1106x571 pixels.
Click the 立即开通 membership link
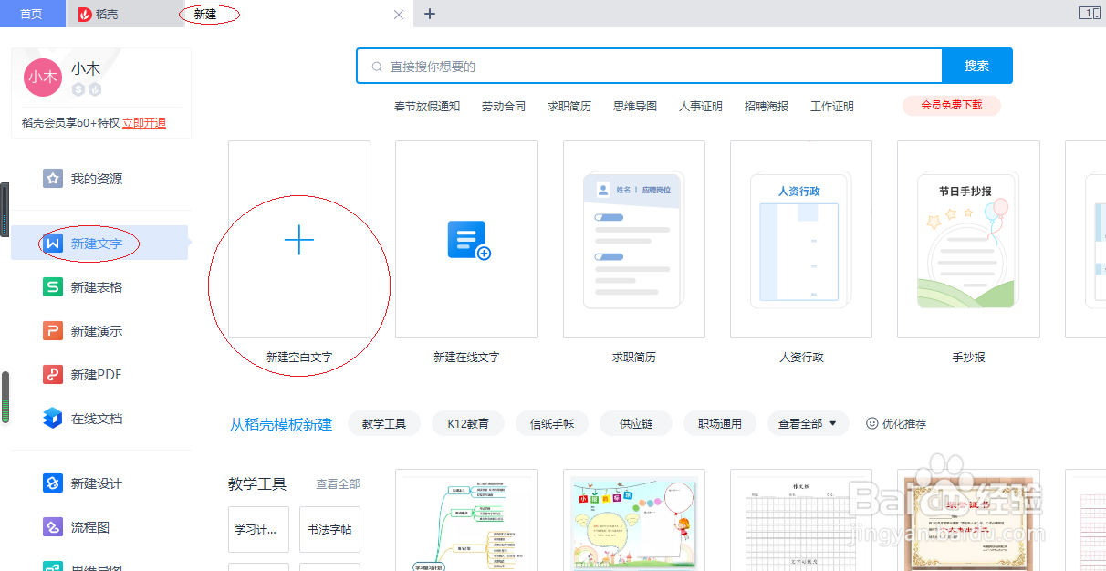(144, 122)
